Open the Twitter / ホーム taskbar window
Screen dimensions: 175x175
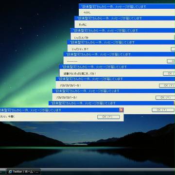click(24, 172)
